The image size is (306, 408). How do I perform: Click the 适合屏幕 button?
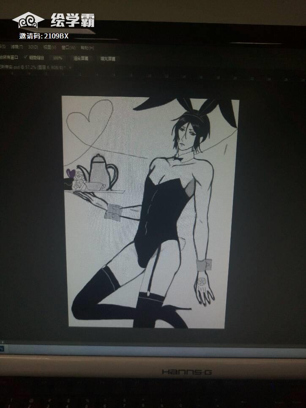click(81, 59)
